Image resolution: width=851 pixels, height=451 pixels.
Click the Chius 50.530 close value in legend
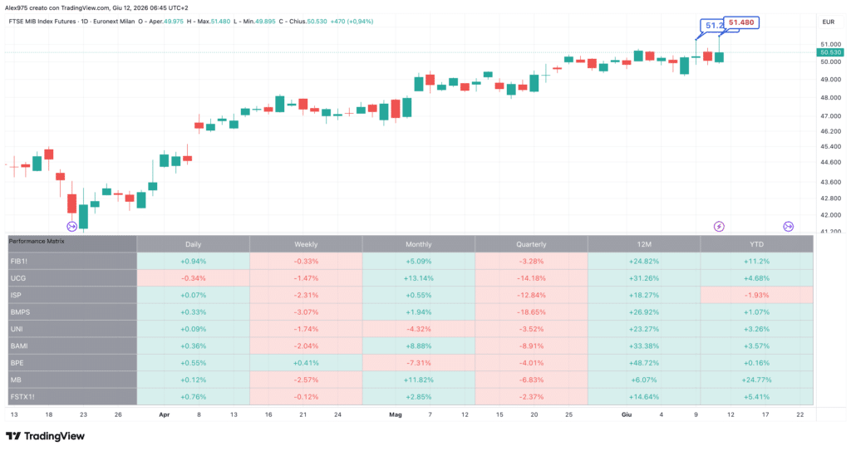[317, 22]
